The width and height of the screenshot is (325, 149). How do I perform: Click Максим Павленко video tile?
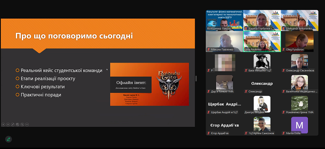point(225,42)
